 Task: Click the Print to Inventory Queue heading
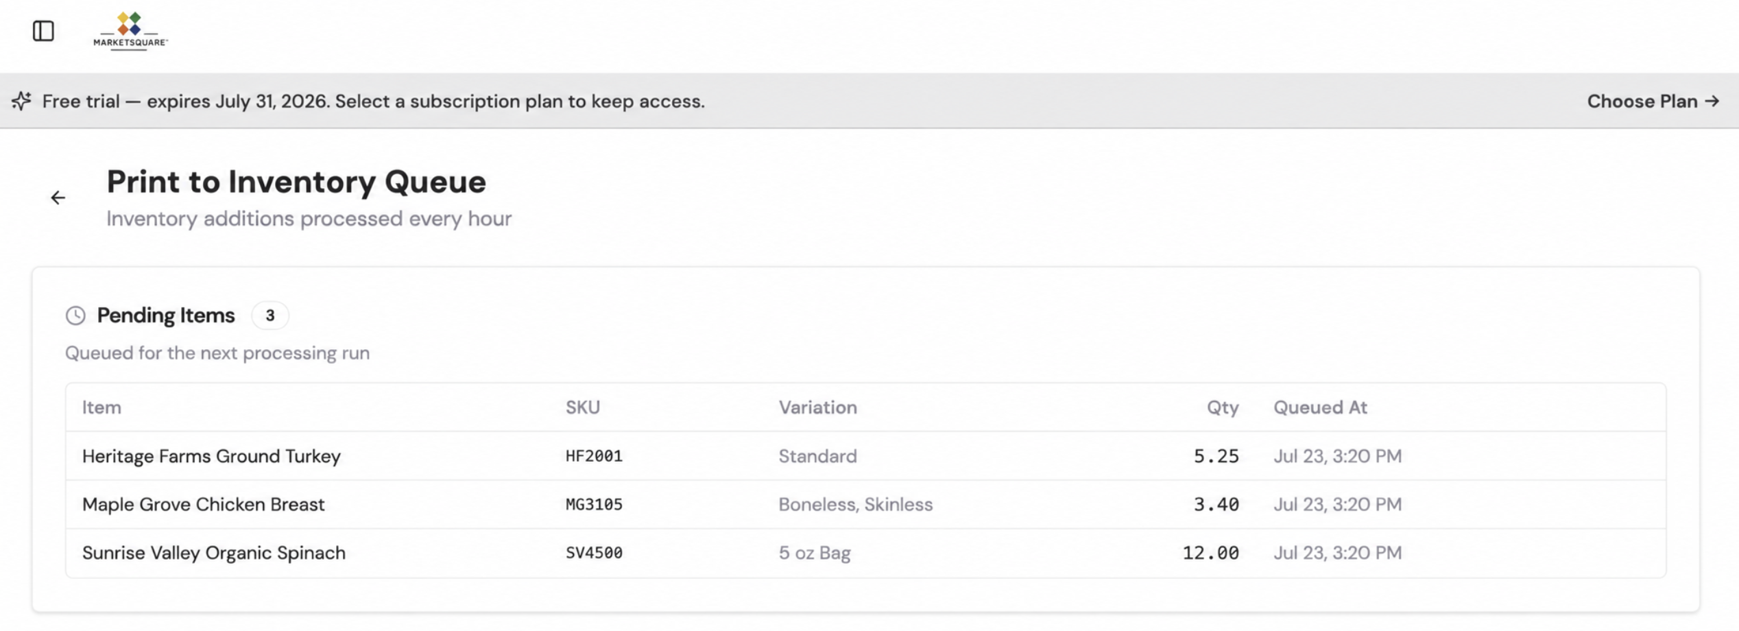[296, 182]
